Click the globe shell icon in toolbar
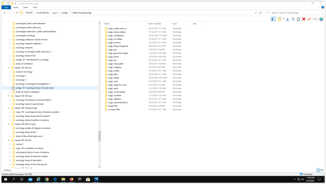 321,19
